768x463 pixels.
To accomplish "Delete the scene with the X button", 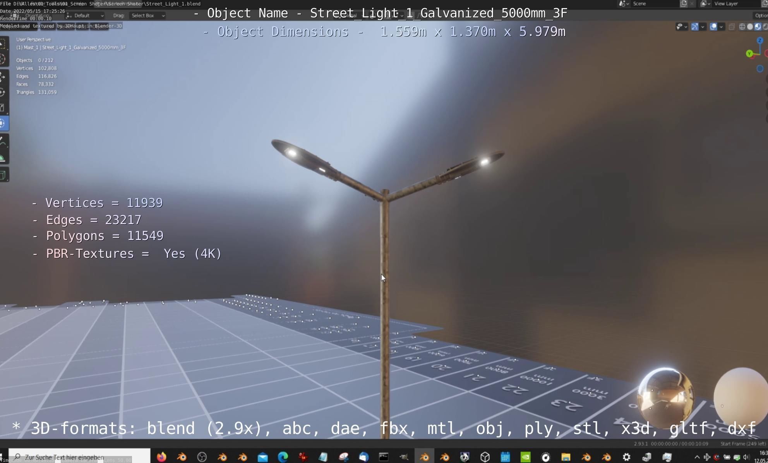I will click(692, 3).
